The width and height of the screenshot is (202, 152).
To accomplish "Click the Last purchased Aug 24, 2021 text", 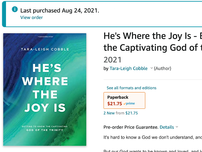I will [60, 10].
